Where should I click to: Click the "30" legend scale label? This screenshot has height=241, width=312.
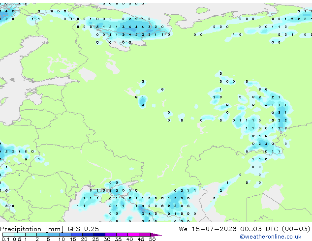(107, 239)
